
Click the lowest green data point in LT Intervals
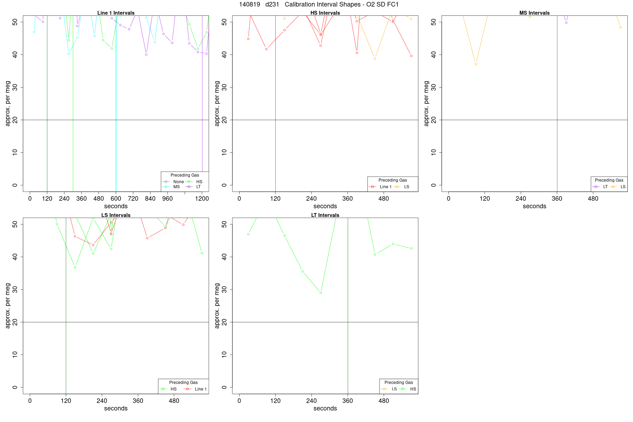tap(321, 293)
